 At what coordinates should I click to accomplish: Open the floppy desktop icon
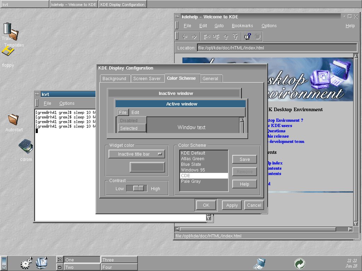tap(8, 51)
